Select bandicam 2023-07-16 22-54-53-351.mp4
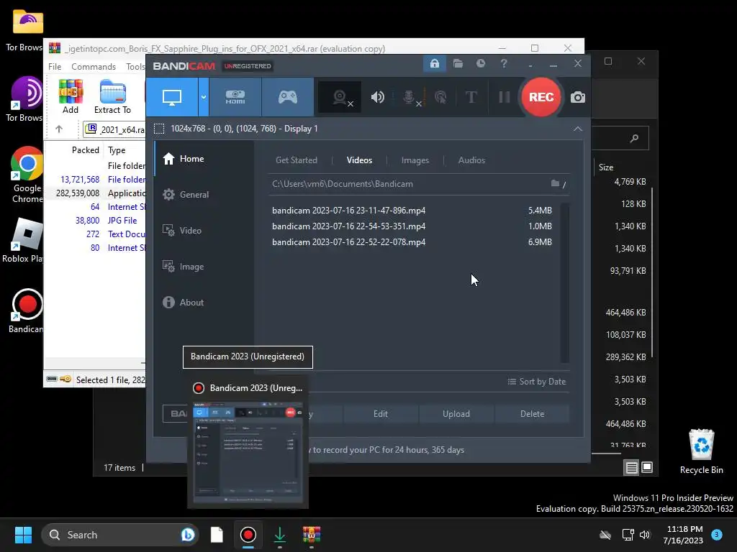This screenshot has width=737, height=552. pos(412,226)
